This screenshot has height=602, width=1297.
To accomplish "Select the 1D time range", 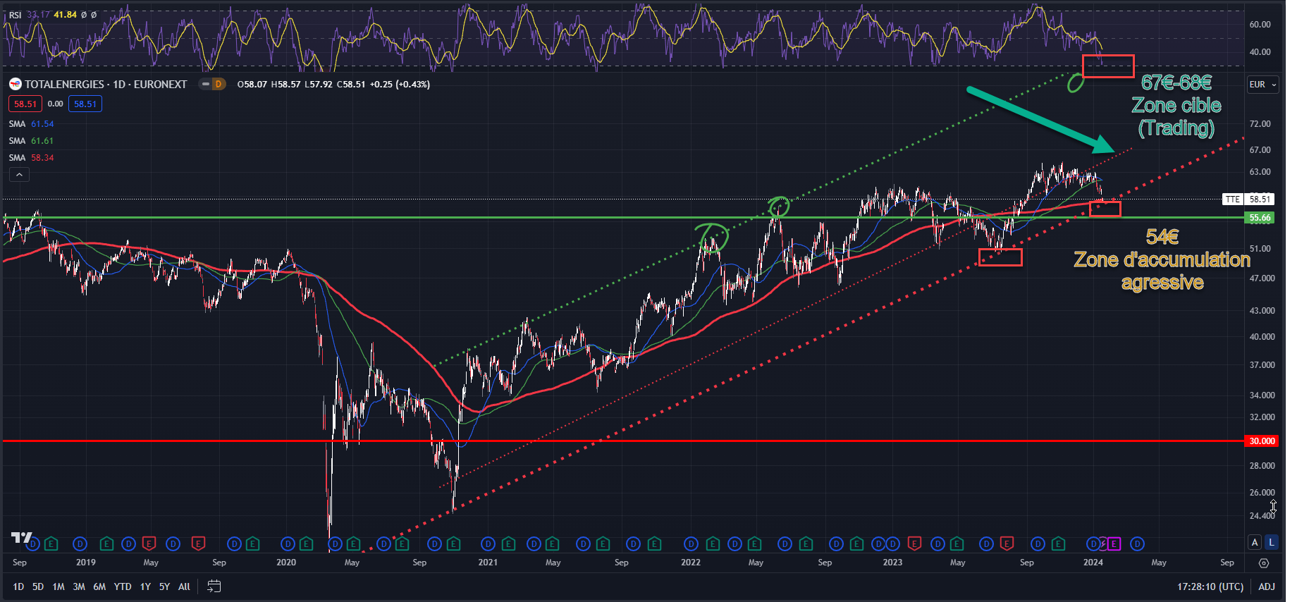I will pyautogui.click(x=18, y=586).
